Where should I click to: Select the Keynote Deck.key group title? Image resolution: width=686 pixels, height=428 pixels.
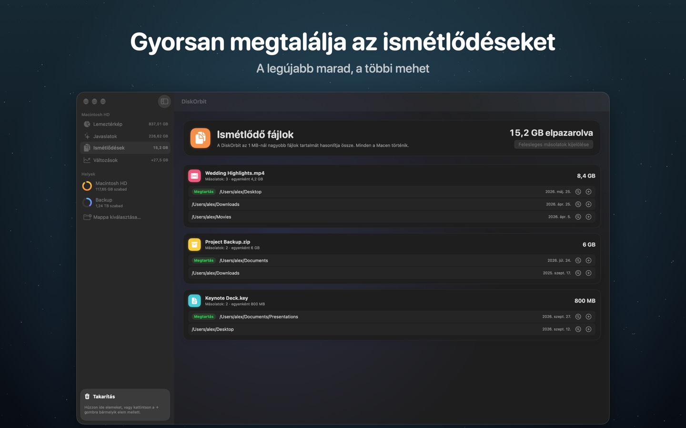(227, 298)
